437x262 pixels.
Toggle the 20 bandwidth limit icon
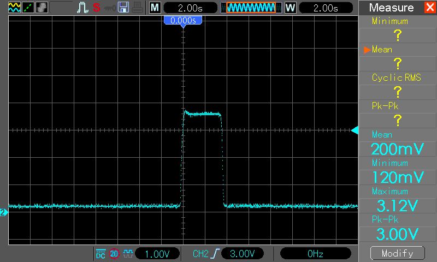[114, 254]
